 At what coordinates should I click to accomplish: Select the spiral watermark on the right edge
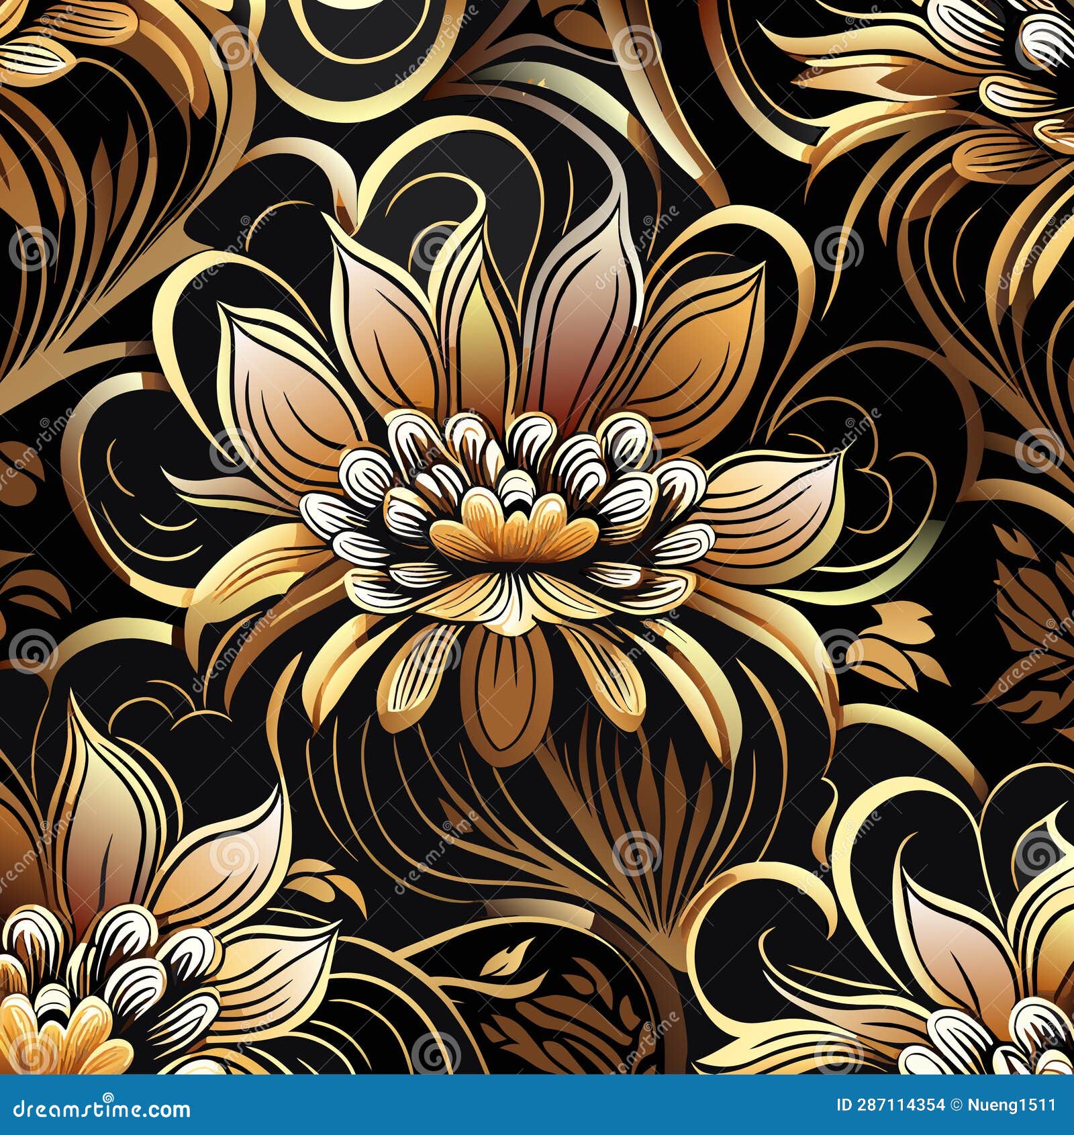[x=1038, y=453]
